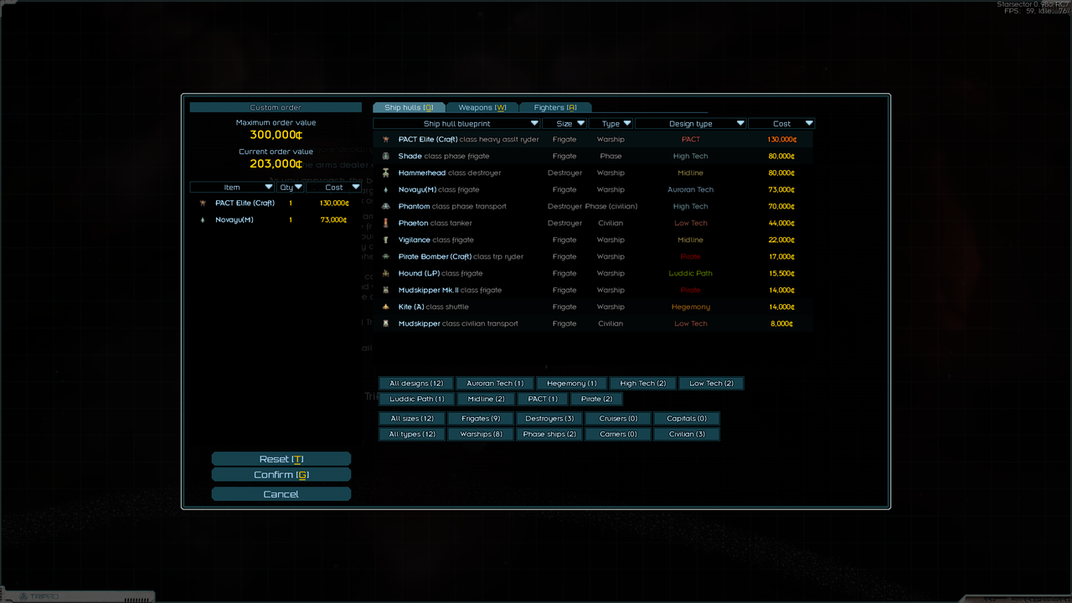Sort by Ship hull blueprint column

point(457,123)
